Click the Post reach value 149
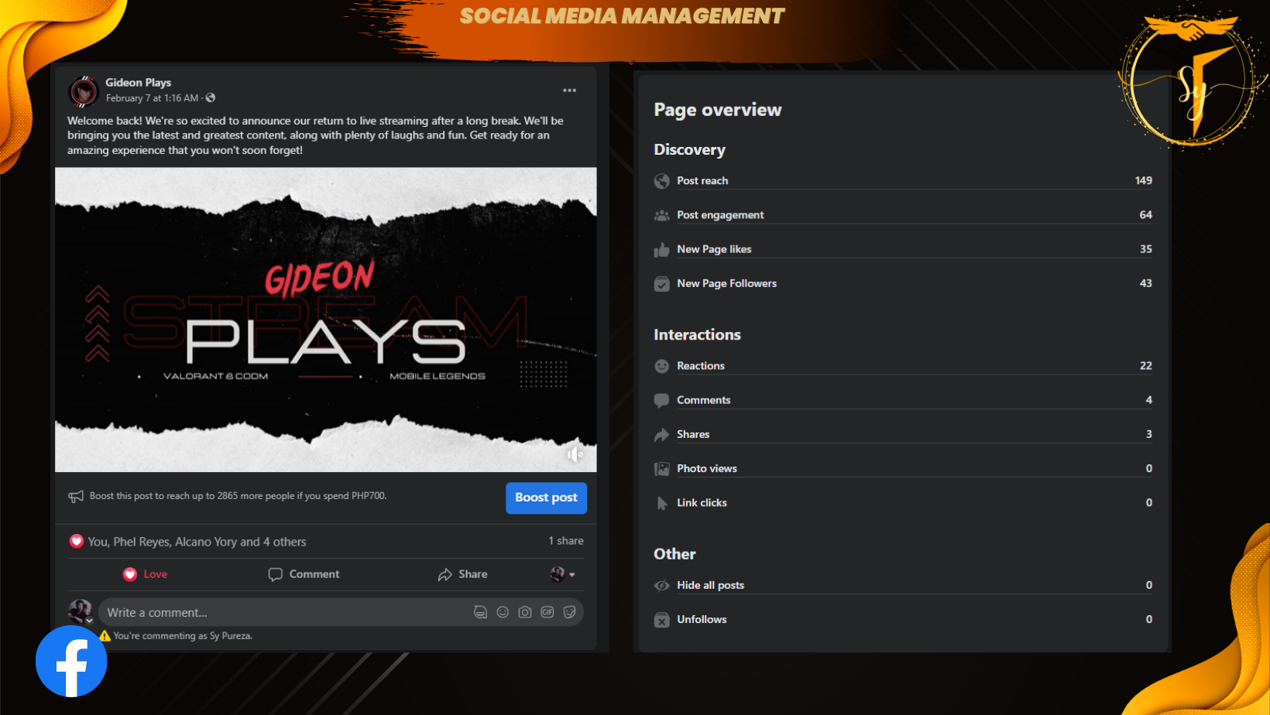This screenshot has height=715, width=1270. (1144, 180)
